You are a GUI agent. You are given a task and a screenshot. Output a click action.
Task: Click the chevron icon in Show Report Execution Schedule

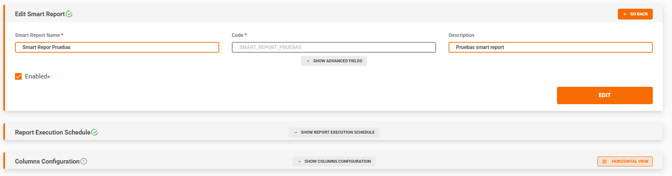tap(296, 132)
